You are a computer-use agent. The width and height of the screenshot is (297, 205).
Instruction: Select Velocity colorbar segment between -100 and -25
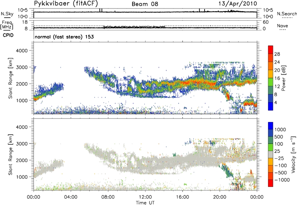(271, 162)
